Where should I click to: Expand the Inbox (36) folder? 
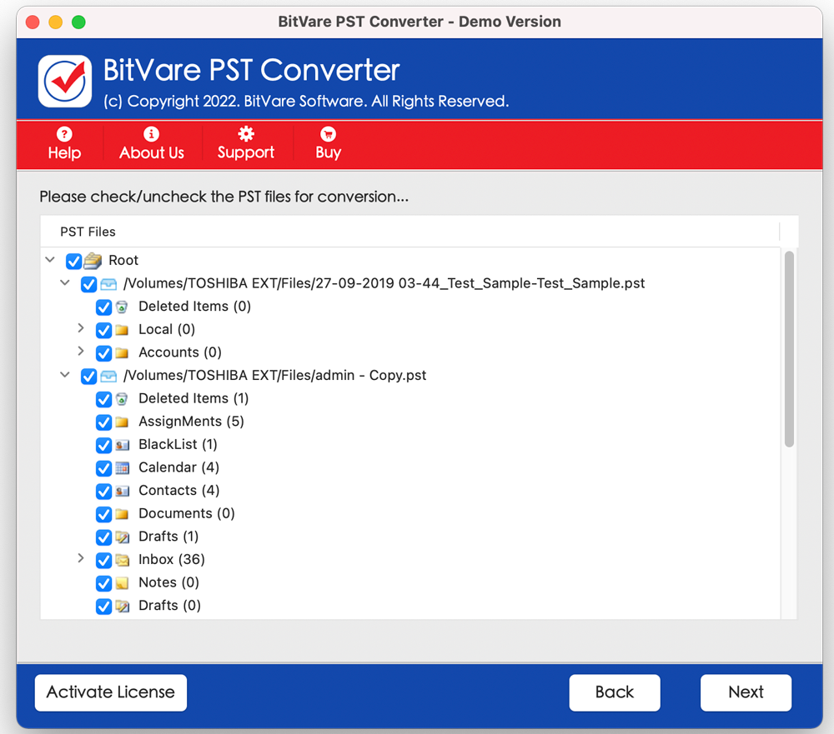[x=81, y=559]
